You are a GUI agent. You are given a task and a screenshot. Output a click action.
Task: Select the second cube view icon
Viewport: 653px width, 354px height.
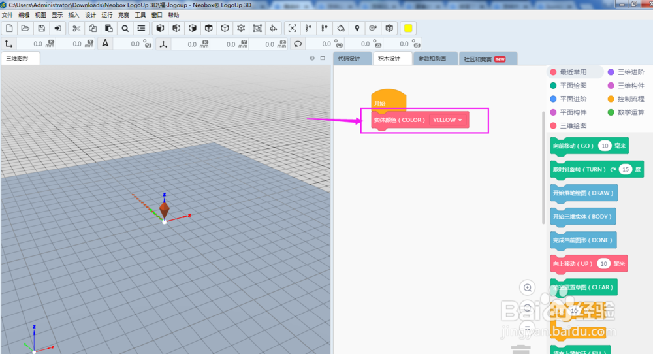(x=176, y=28)
